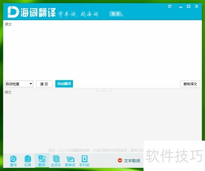Click the Dict.cn D logo
The image size is (205, 171).
point(13,12)
